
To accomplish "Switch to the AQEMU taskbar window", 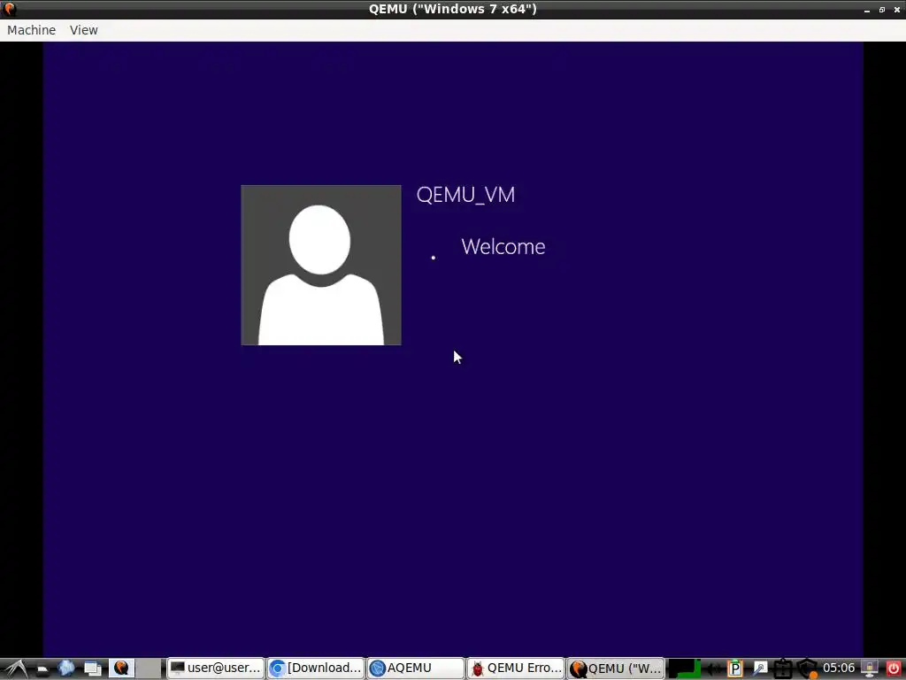I will pyautogui.click(x=416, y=668).
